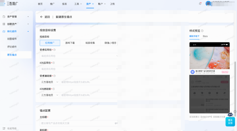Click the Android URL input field
This screenshot has width=237, height=131.
click(x=89, y=82)
